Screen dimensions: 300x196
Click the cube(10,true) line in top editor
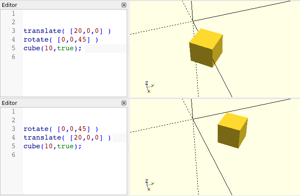(52, 48)
